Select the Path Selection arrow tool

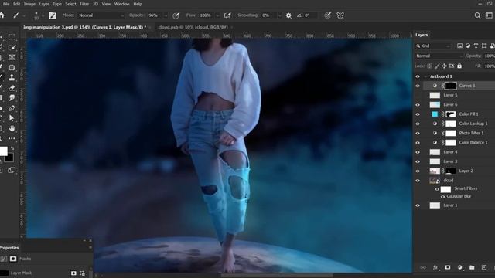[12, 118]
